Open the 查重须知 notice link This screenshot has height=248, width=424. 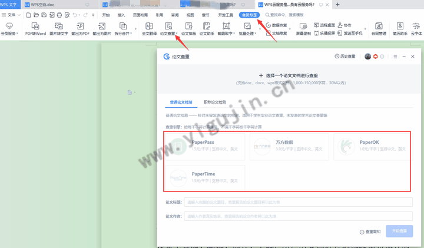pyautogui.click(x=370, y=232)
